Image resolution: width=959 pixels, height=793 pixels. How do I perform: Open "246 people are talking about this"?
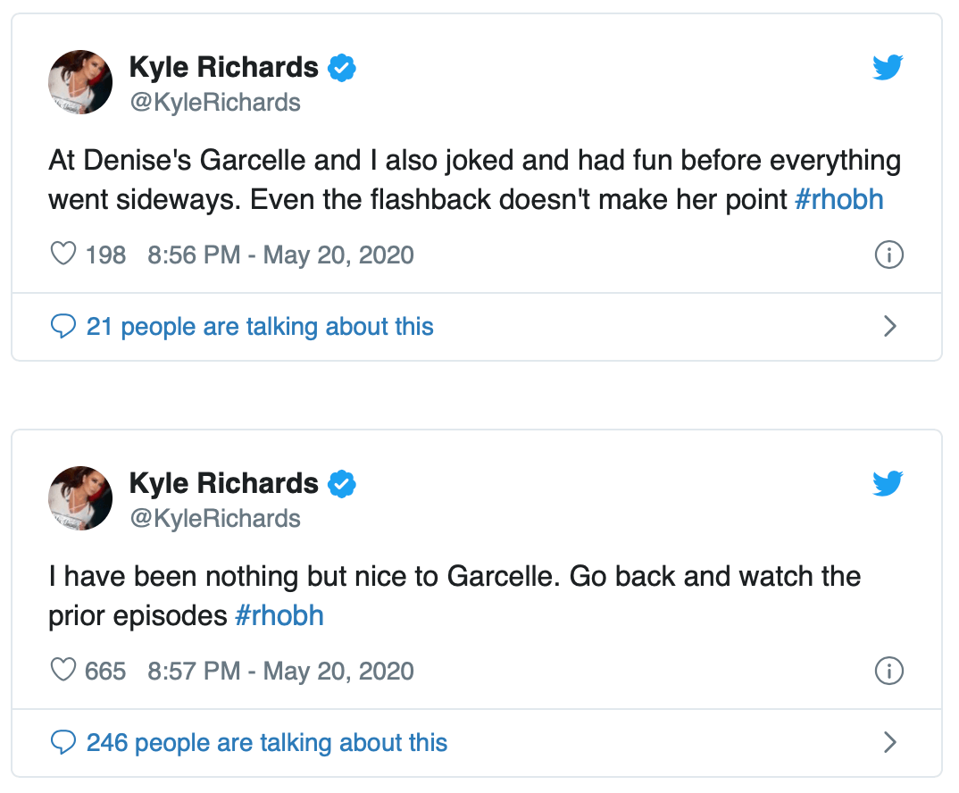267,743
